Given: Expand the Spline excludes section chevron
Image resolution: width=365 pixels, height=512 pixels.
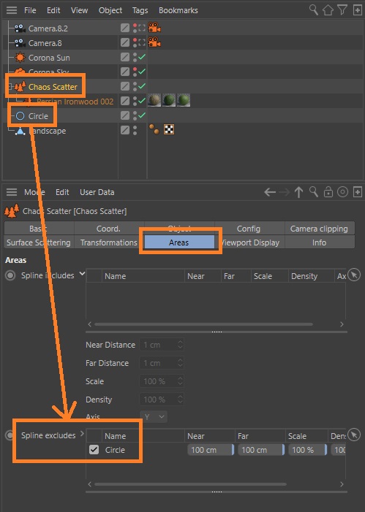Looking at the screenshot, I should 82,434.
